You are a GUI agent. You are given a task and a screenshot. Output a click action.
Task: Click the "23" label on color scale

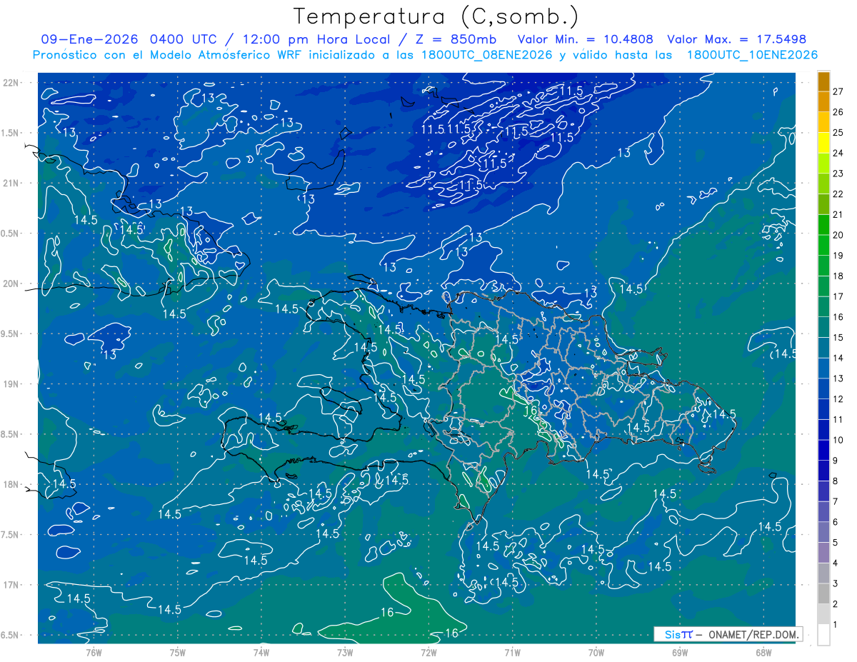pyautogui.click(x=838, y=174)
